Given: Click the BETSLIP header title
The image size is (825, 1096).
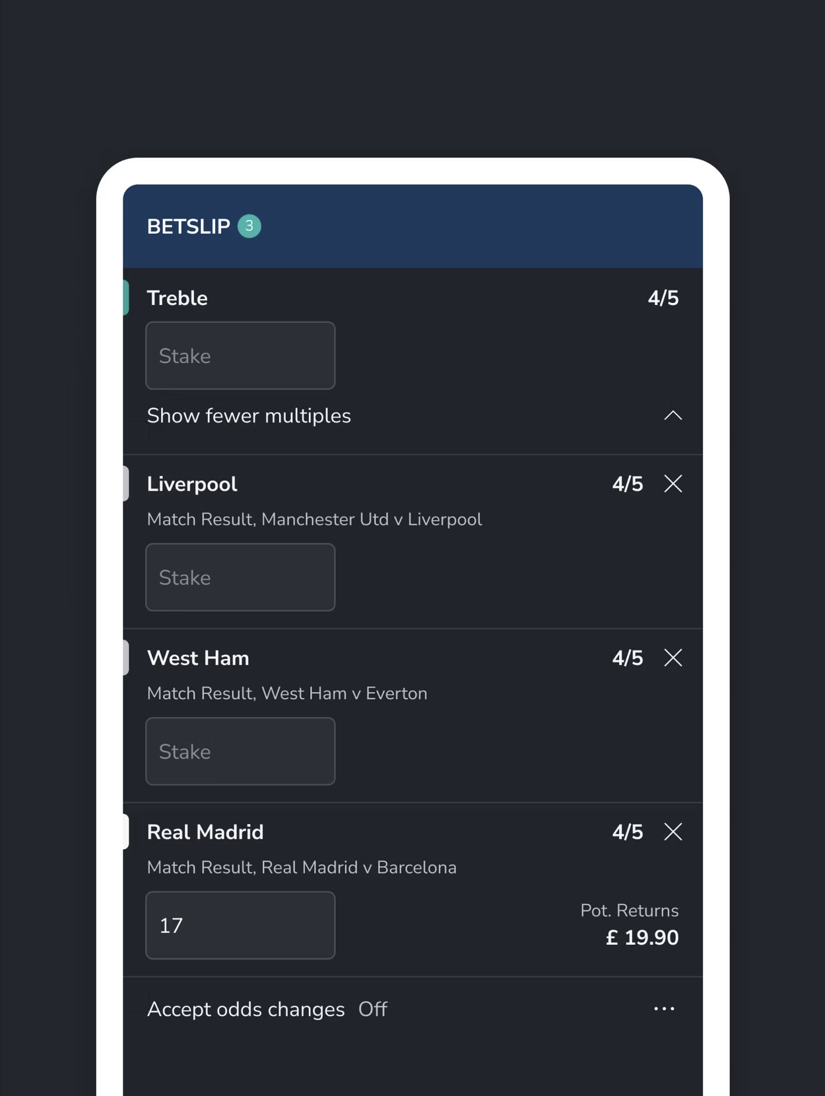Looking at the screenshot, I should pos(188,226).
